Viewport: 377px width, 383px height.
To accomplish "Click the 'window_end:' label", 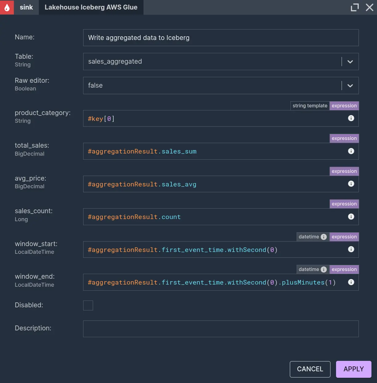I will [x=35, y=277].
